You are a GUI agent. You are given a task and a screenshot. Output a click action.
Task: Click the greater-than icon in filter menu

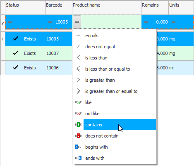pyautogui.click(x=78, y=80)
